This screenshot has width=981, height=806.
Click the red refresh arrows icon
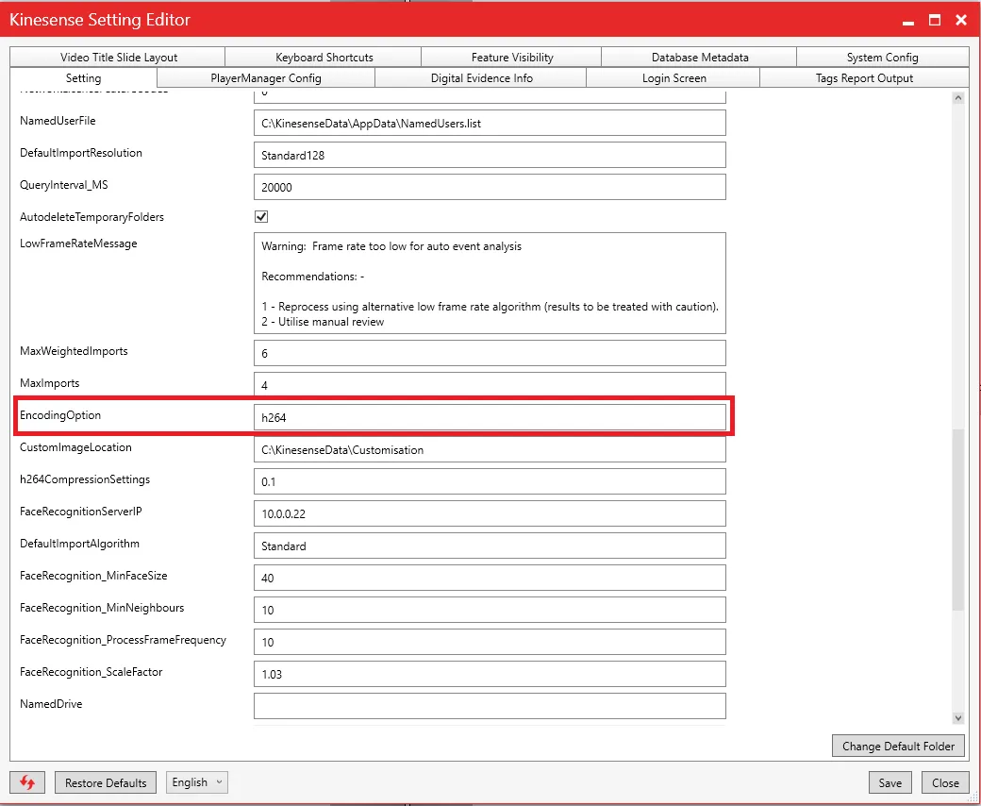(x=27, y=782)
